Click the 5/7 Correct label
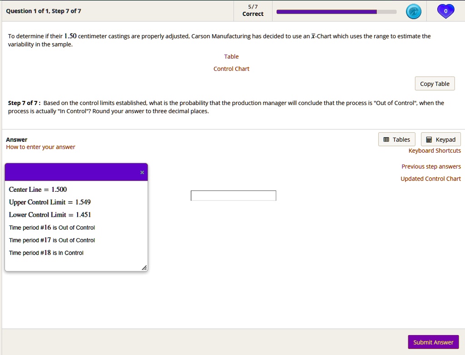 tap(252, 10)
